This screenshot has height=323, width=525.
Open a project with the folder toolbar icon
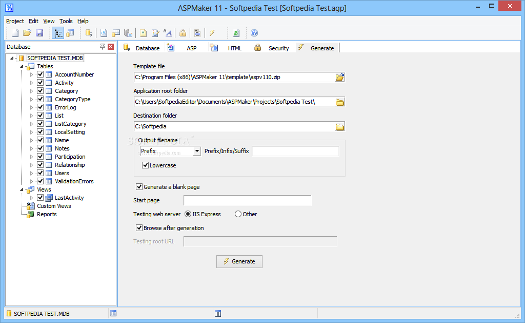pyautogui.click(x=27, y=33)
